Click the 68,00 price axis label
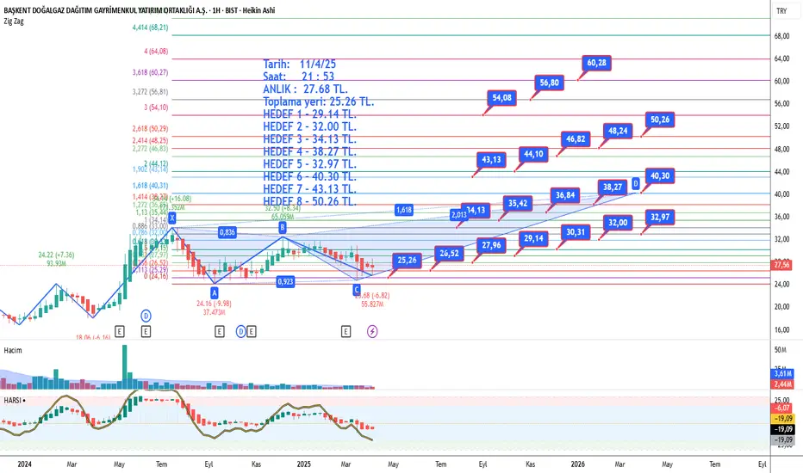This screenshot has height=473, width=803. pos(781,36)
